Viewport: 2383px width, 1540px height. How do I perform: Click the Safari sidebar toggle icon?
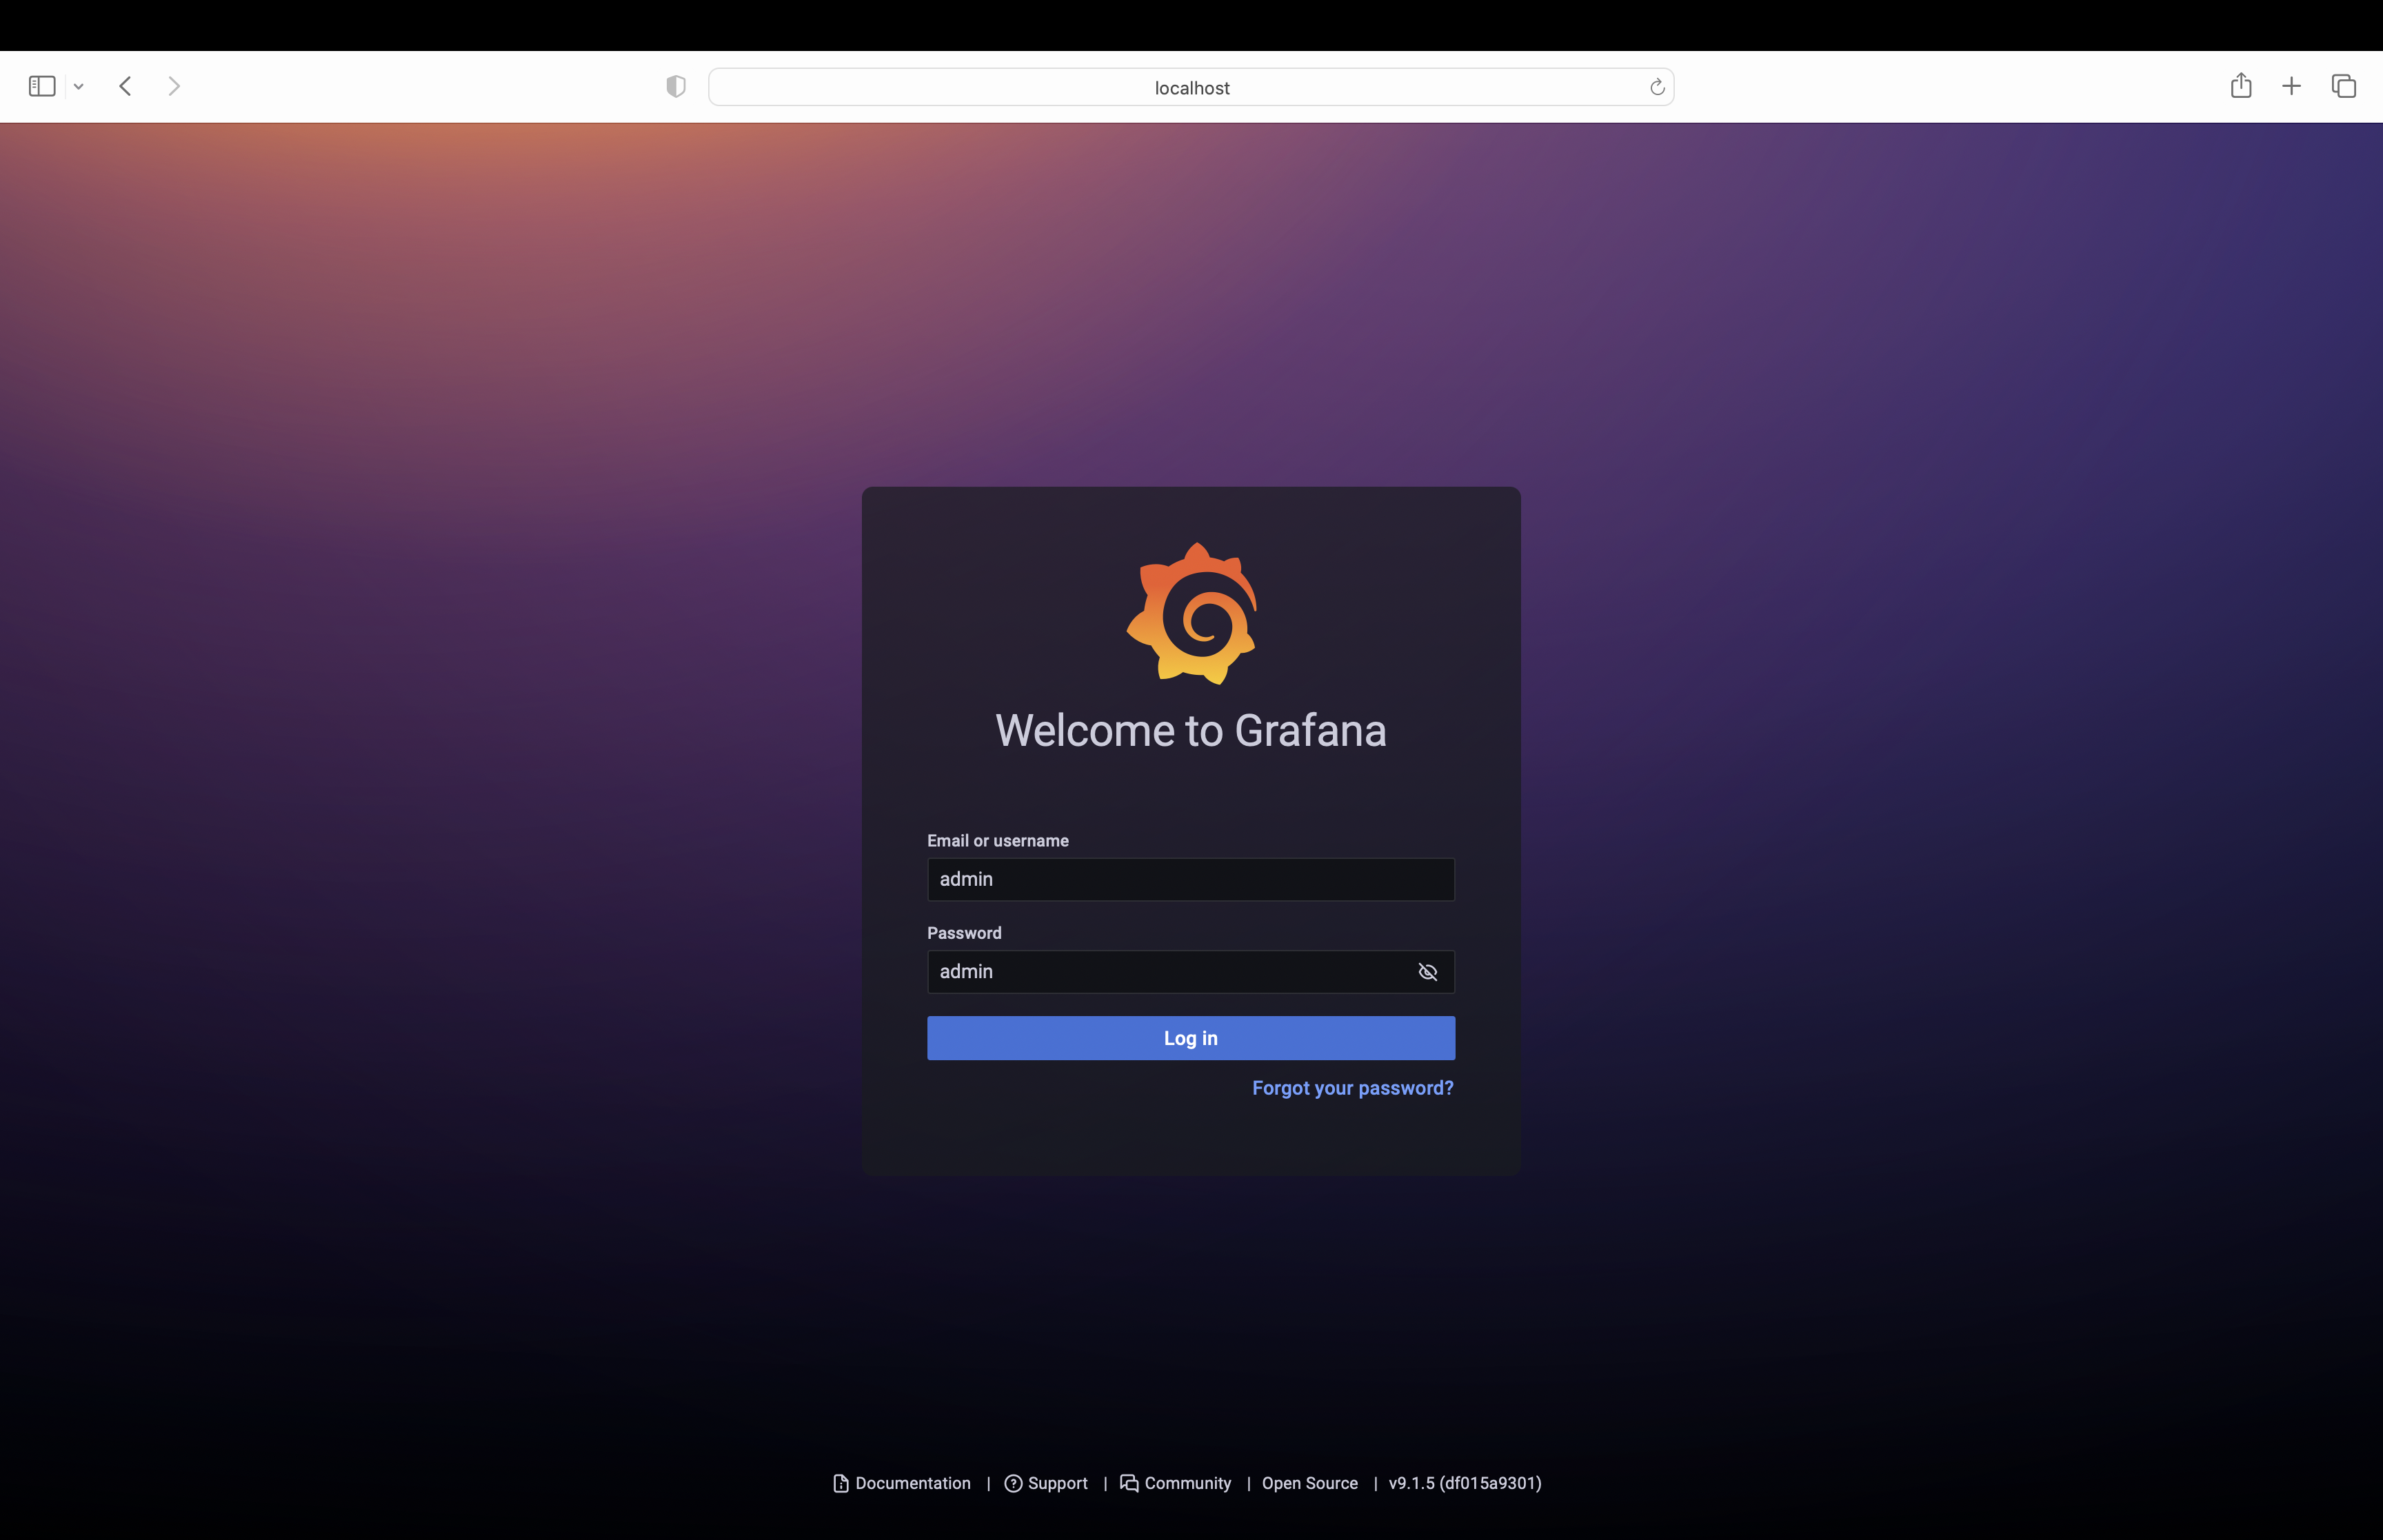click(x=42, y=86)
